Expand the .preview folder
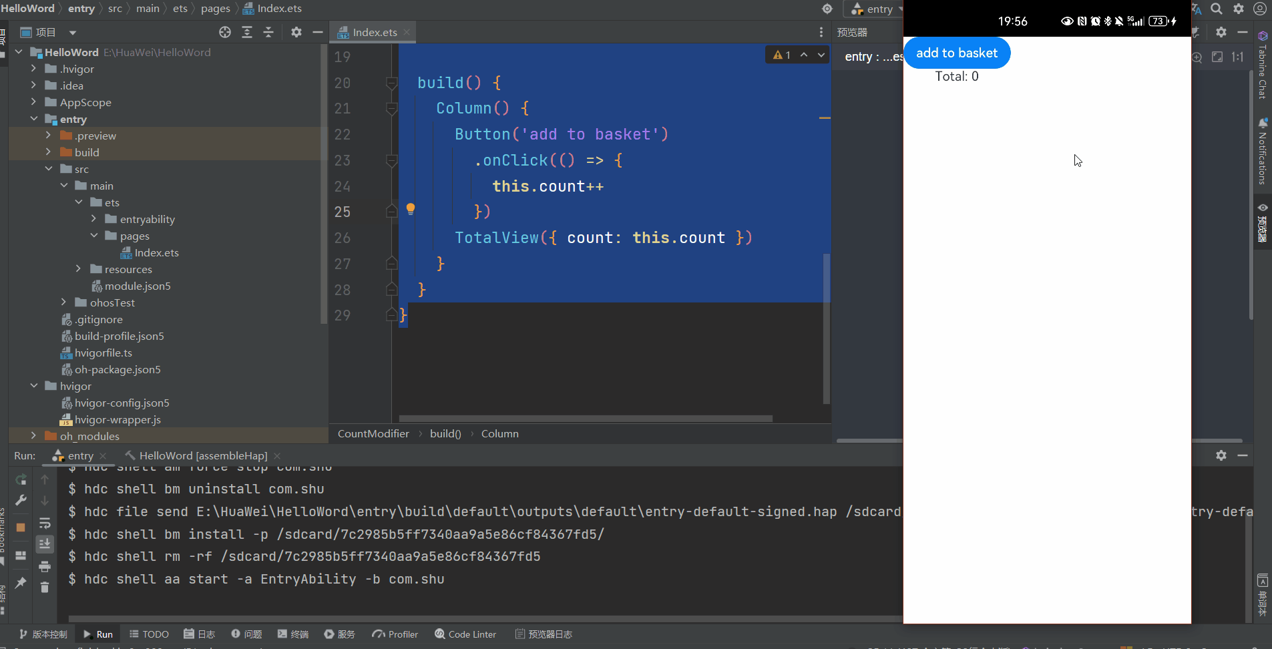1272x649 pixels. [48, 135]
